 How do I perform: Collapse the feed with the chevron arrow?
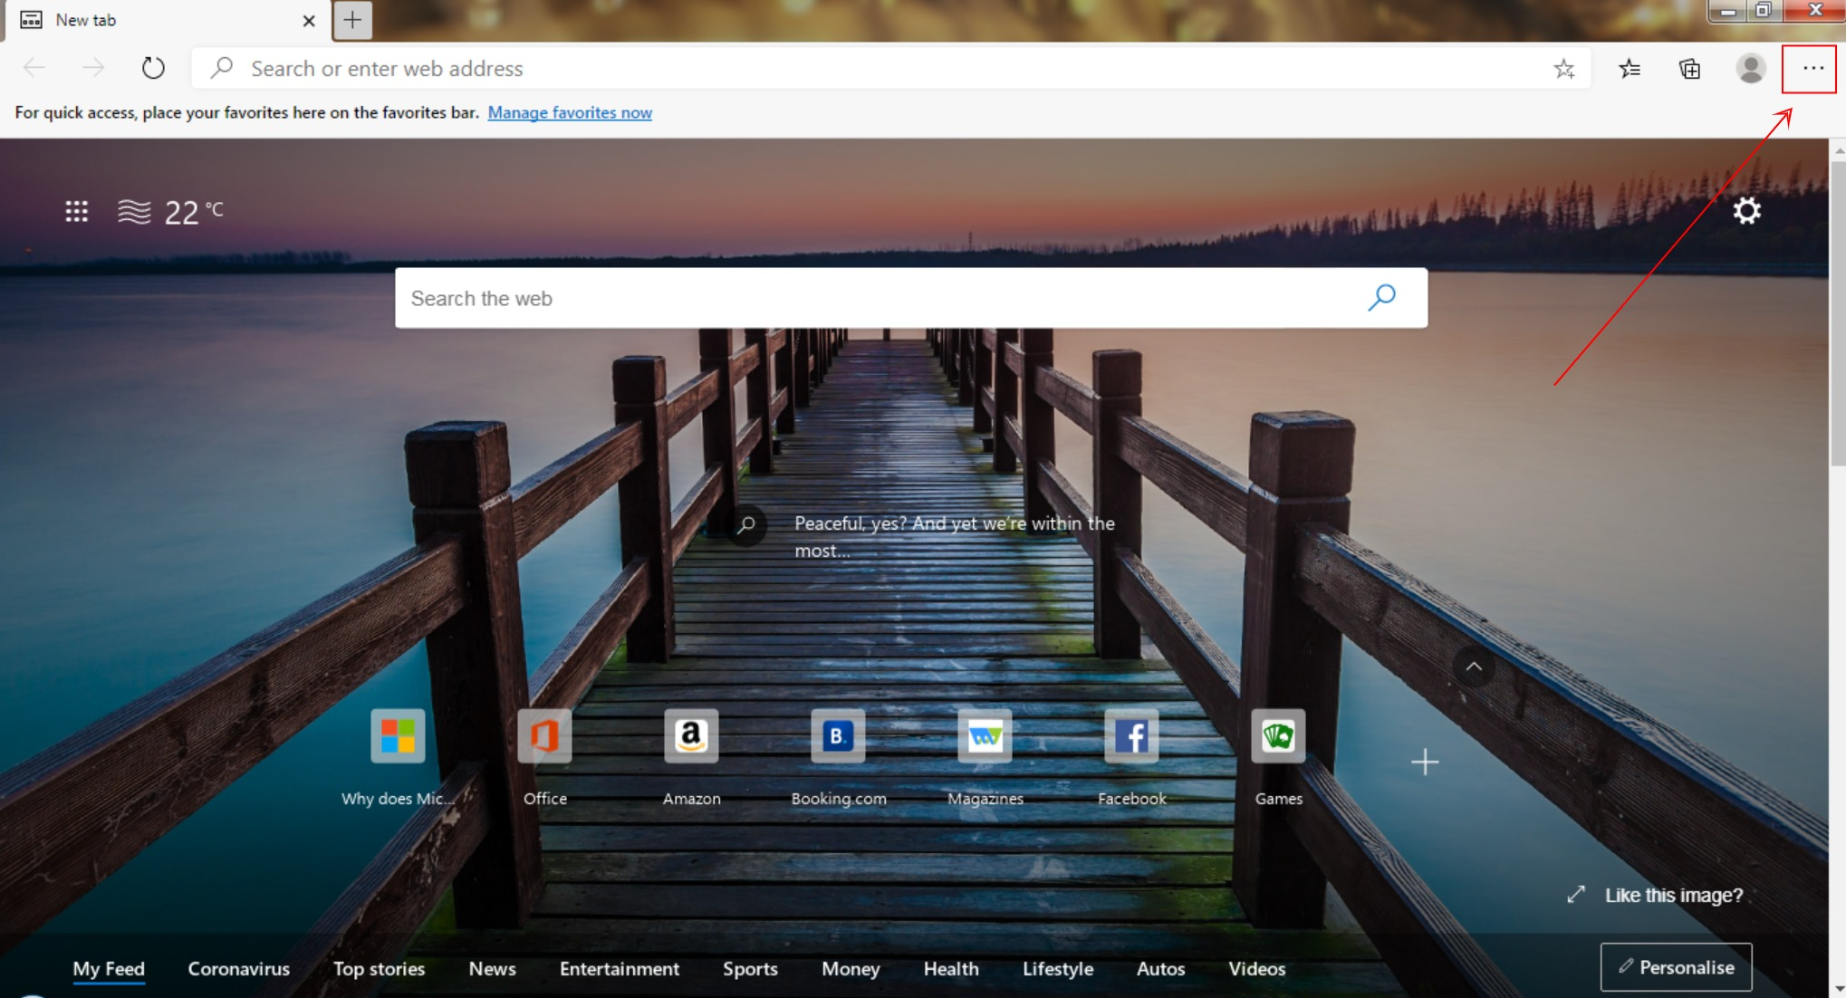pyautogui.click(x=1474, y=667)
